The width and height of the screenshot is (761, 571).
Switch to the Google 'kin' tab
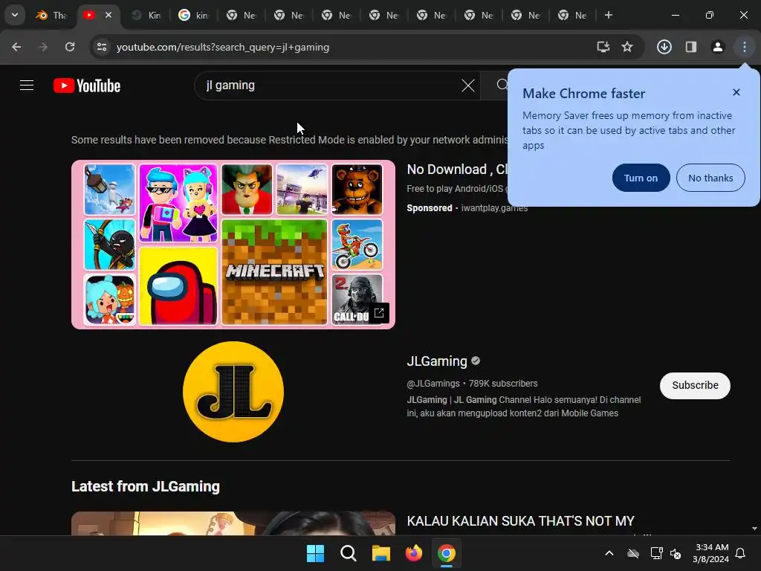pyautogui.click(x=193, y=15)
